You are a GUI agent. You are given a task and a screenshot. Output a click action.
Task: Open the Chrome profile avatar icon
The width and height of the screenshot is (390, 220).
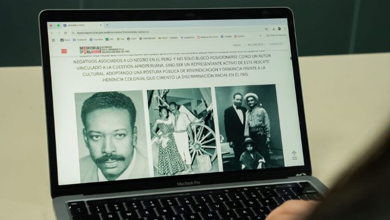coord(279,29)
